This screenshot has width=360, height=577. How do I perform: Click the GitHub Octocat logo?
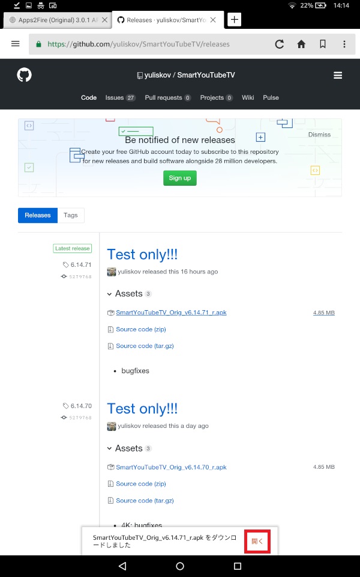point(24,75)
